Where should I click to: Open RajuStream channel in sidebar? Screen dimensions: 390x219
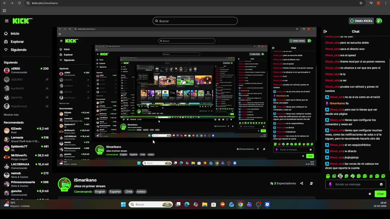tap(26, 106)
